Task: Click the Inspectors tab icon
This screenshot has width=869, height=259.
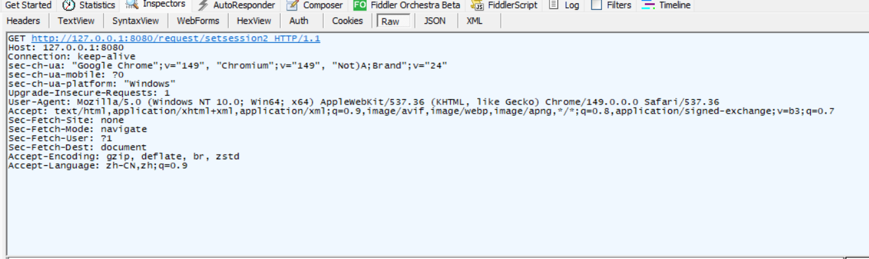Action: coord(132,5)
